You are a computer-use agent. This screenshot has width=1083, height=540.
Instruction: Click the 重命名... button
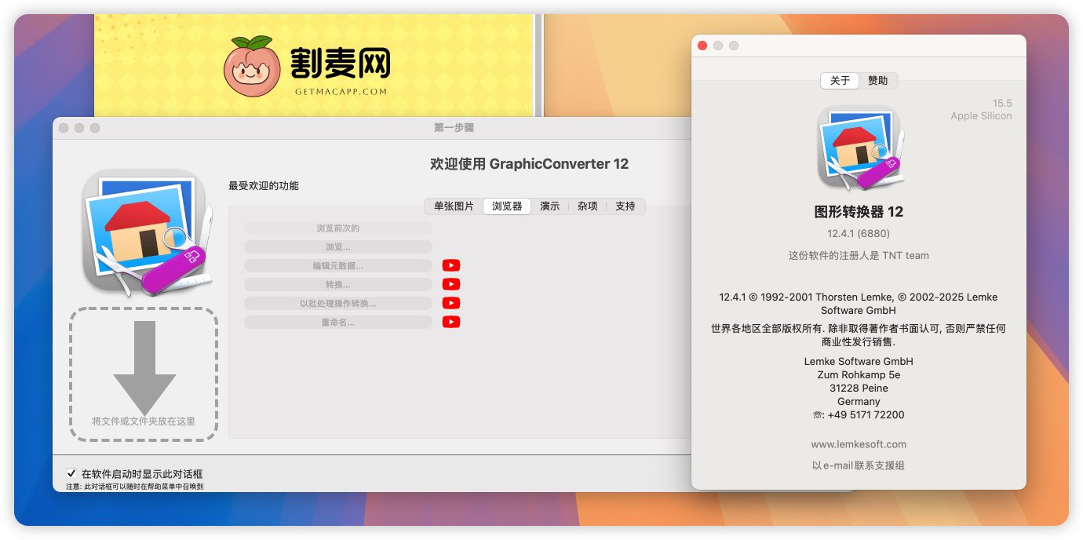[338, 323]
